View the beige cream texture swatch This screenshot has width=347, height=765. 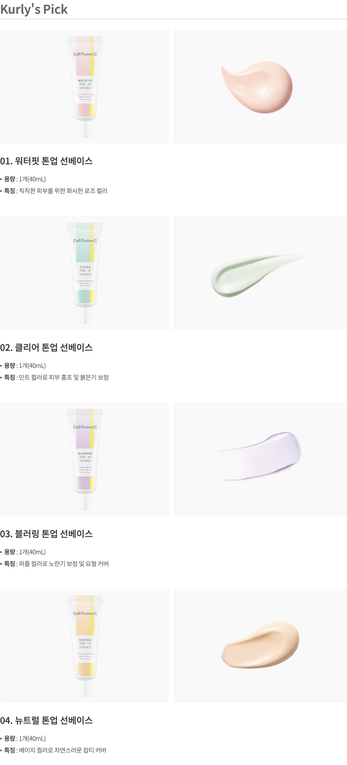tap(260, 645)
